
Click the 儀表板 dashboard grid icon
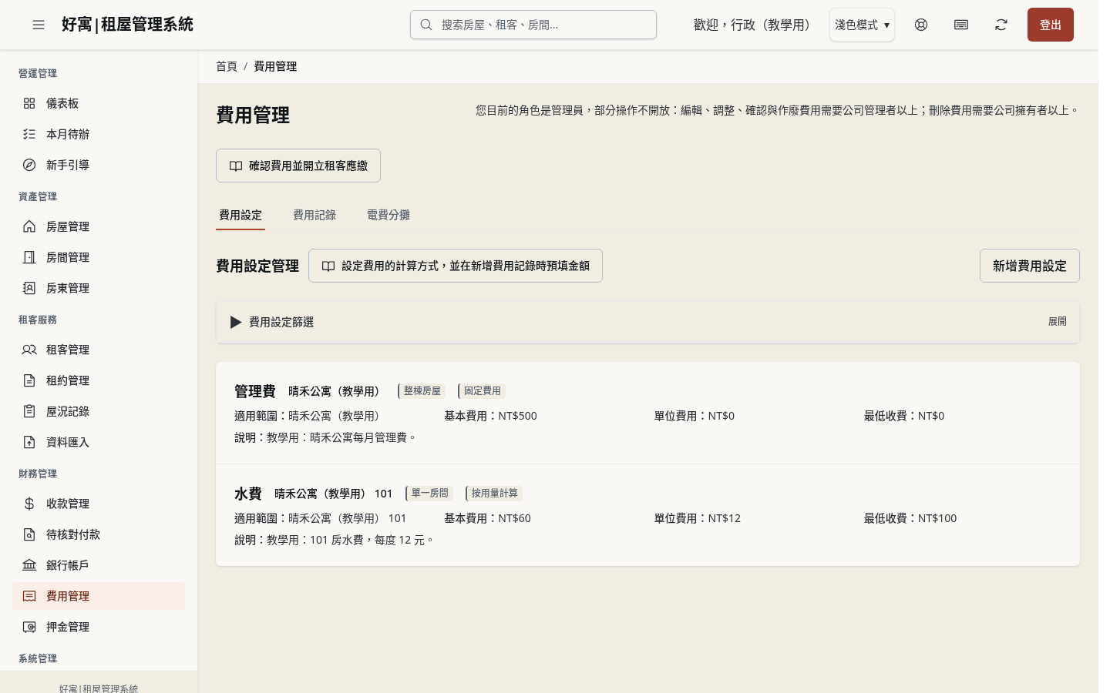29,103
